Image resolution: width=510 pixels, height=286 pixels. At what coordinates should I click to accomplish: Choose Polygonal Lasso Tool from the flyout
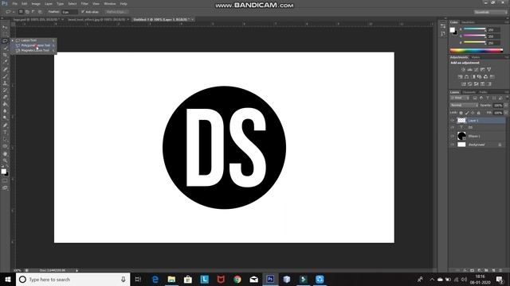35,45
